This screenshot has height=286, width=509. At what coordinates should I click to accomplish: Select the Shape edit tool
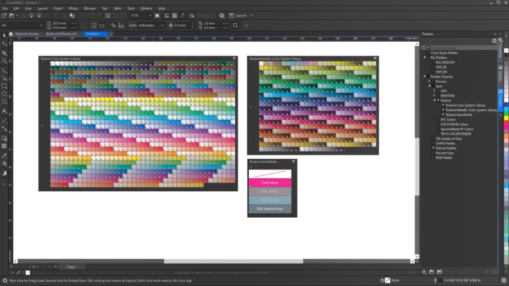(4, 44)
